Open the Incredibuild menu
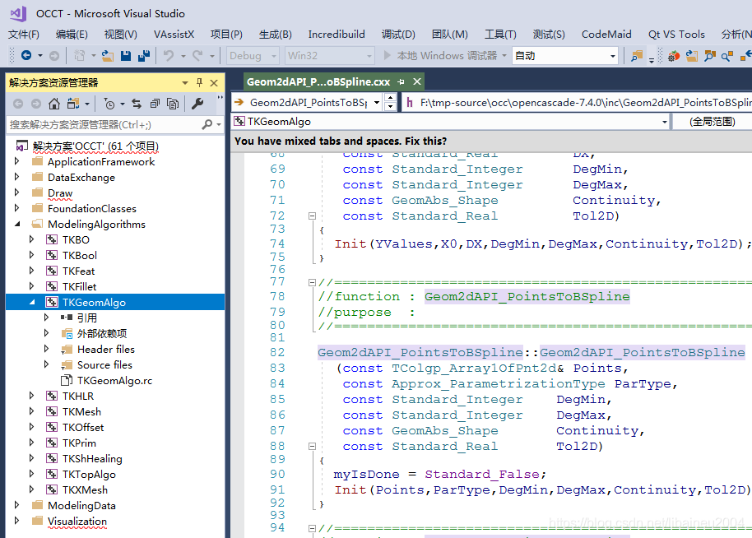This screenshot has height=538, width=752. click(x=337, y=35)
